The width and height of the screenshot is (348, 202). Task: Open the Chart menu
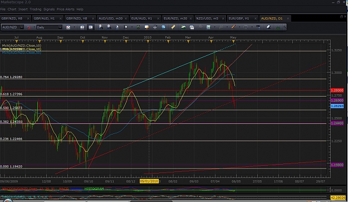12,9
